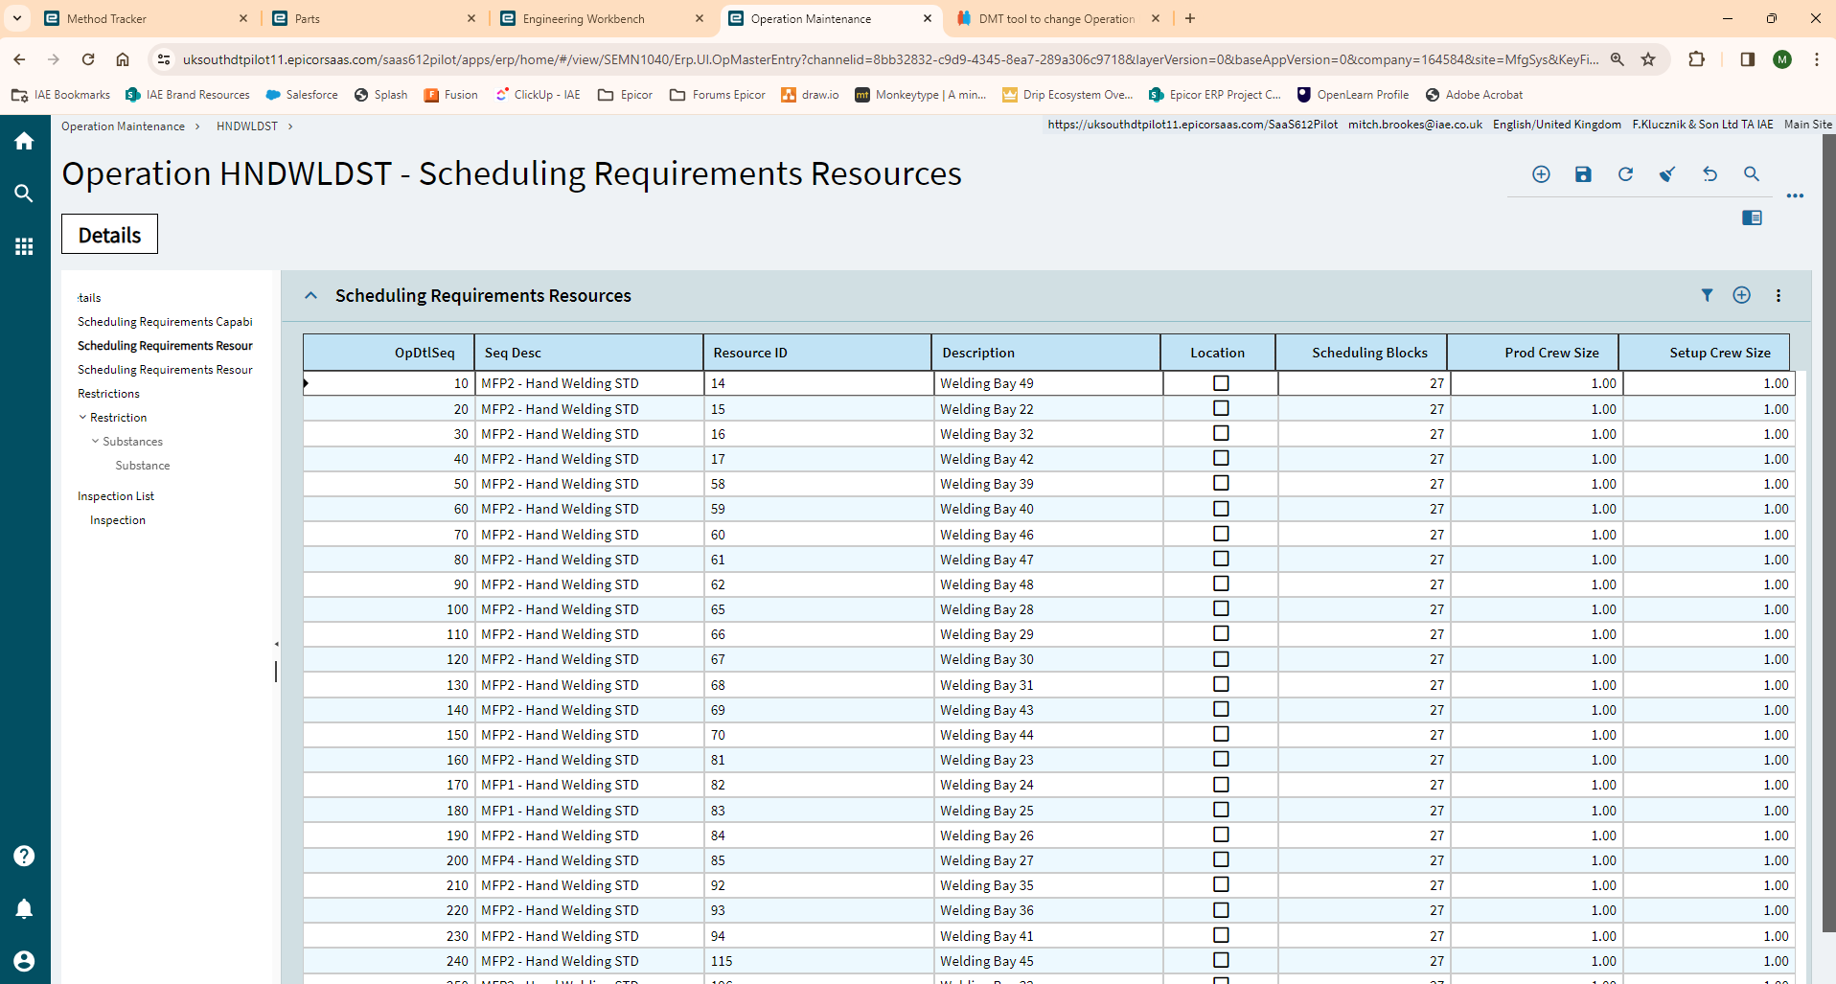
Task: Collapse the Scheduling Requirements Resources panel
Action: (x=310, y=295)
